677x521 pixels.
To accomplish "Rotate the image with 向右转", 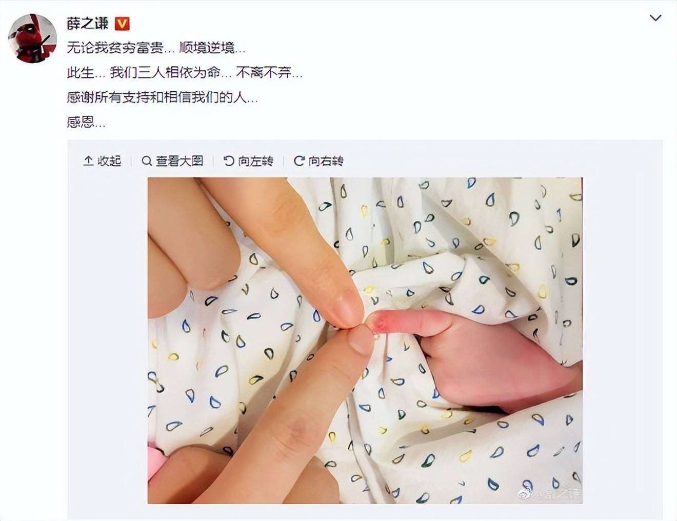I will (x=318, y=161).
